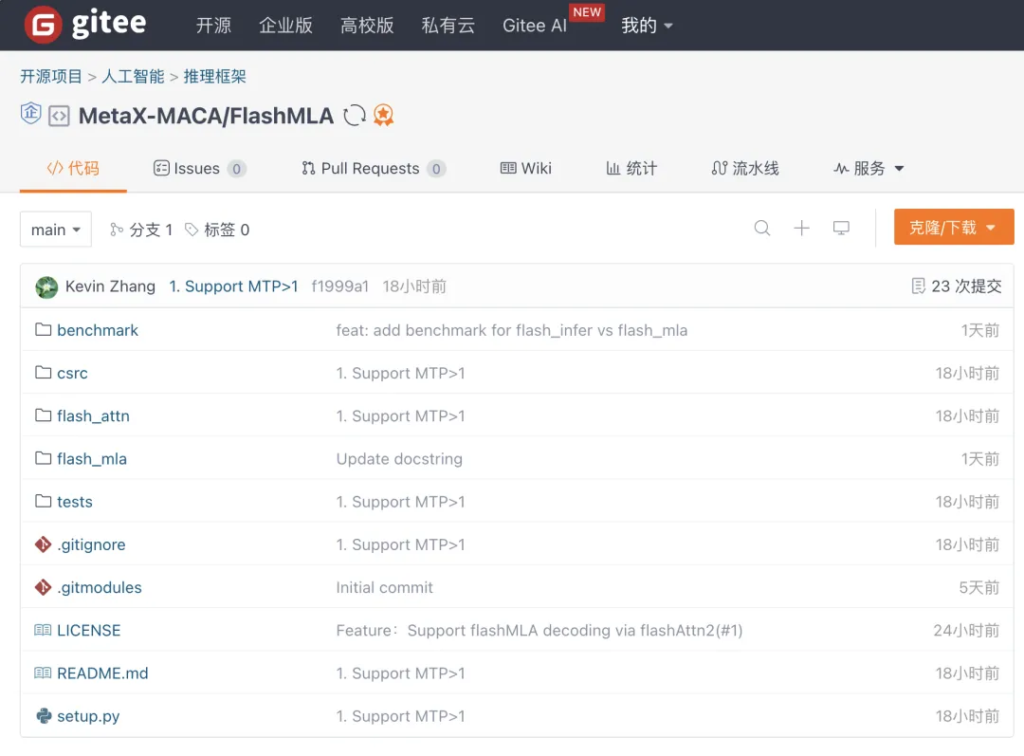Click the csrc folder icon

pos(43,373)
